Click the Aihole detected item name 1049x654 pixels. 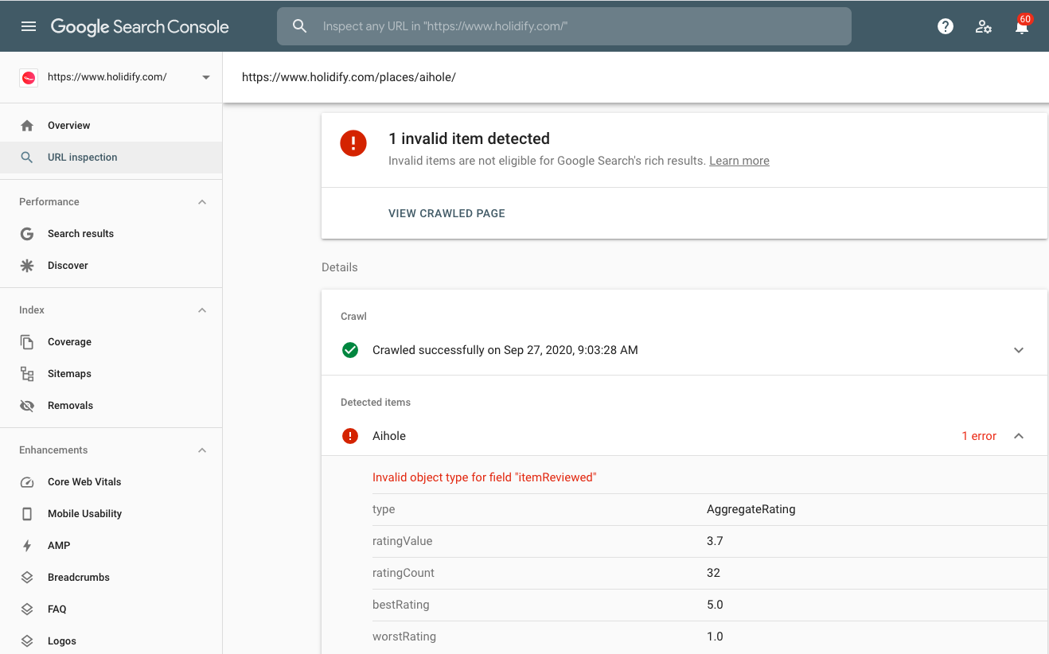pos(389,436)
